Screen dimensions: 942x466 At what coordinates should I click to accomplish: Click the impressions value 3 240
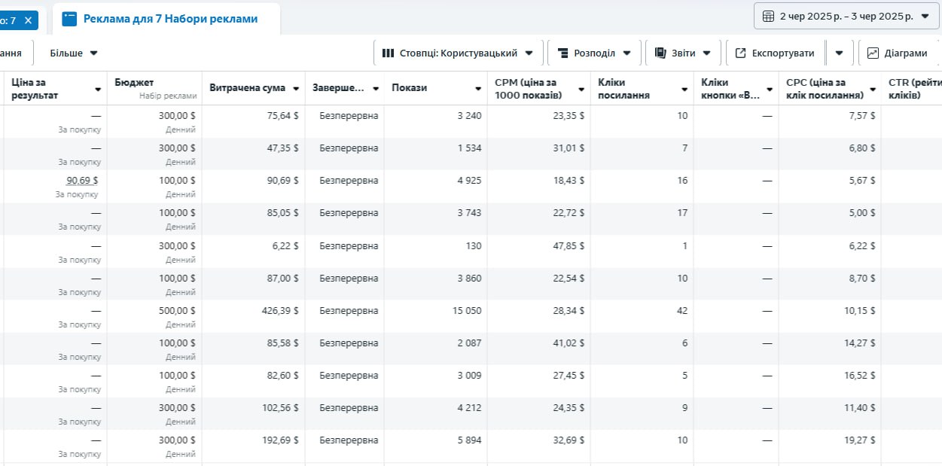coord(469,115)
